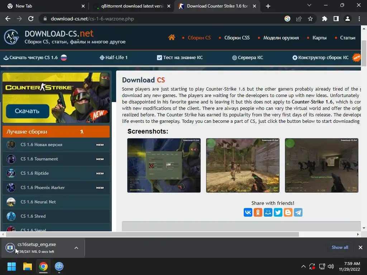Select CS 1.6 Neural Net build
This screenshot has height=275, width=367.
coord(56,202)
